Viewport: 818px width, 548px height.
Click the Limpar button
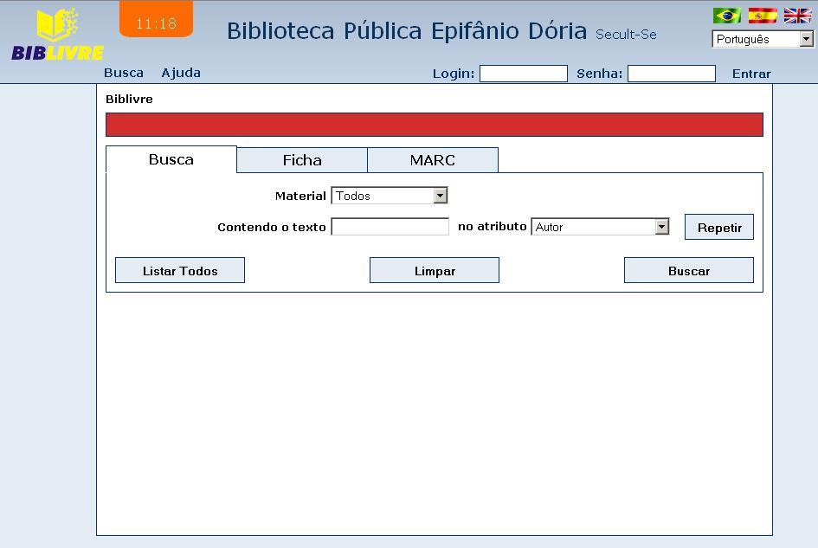[435, 270]
